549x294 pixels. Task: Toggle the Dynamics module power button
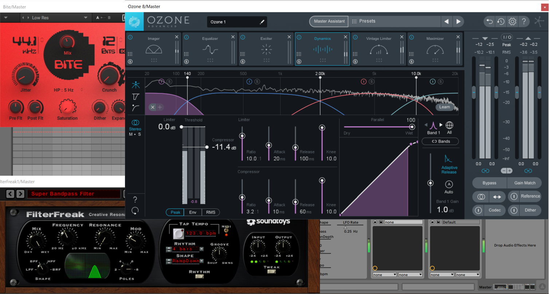tap(299, 37)
